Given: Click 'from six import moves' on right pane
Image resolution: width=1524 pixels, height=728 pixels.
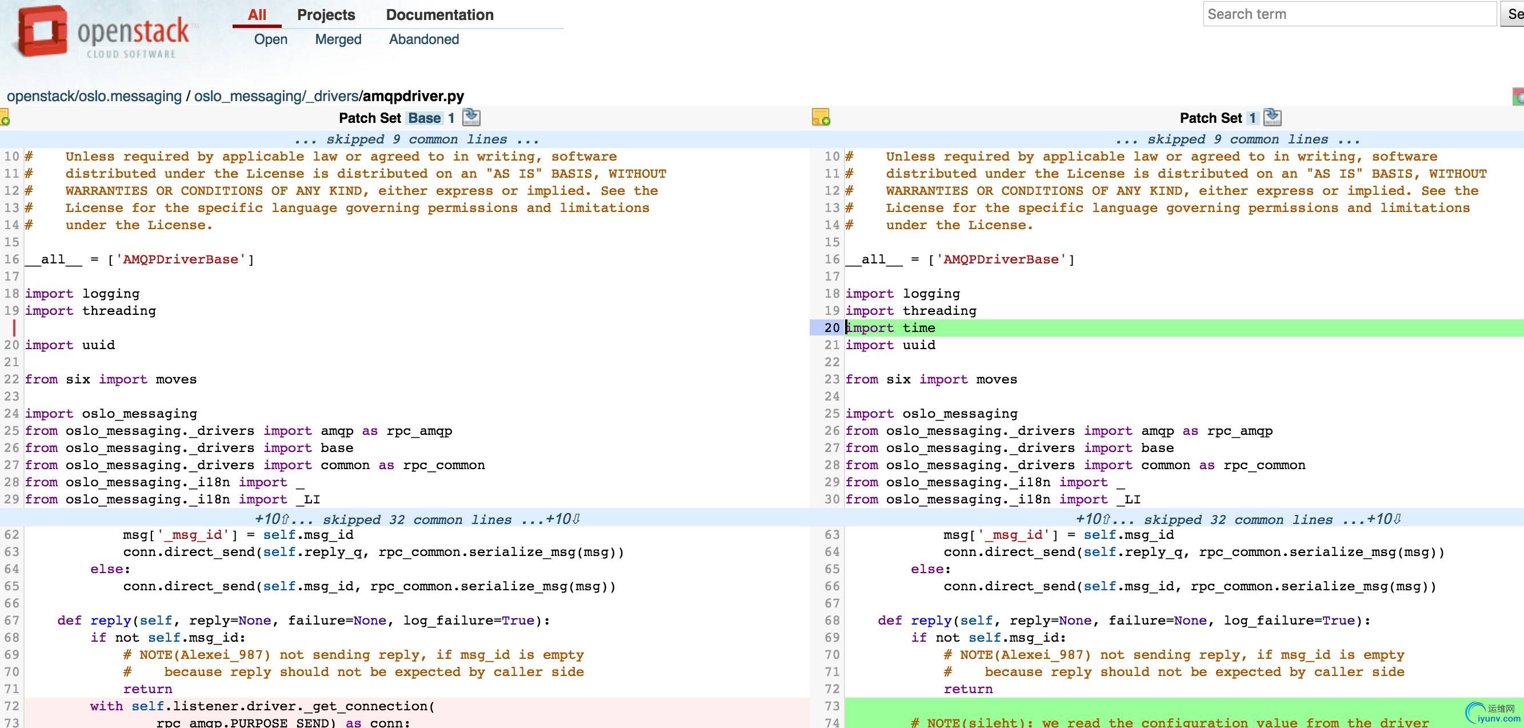Looking at the screenshot, I should click(931, 379).
